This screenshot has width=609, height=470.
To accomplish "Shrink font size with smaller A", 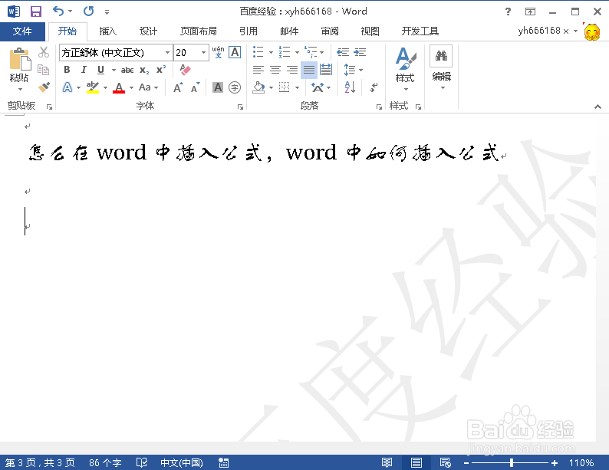I will coord(195,87).
